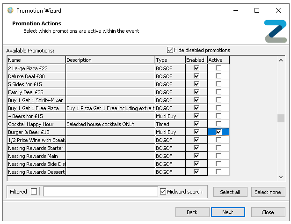Click the Z logo in header

point(275,31)
